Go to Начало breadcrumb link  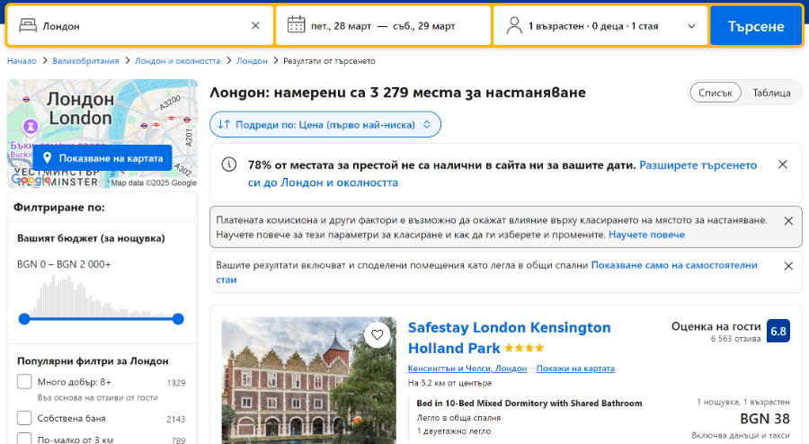click(22, 61)
